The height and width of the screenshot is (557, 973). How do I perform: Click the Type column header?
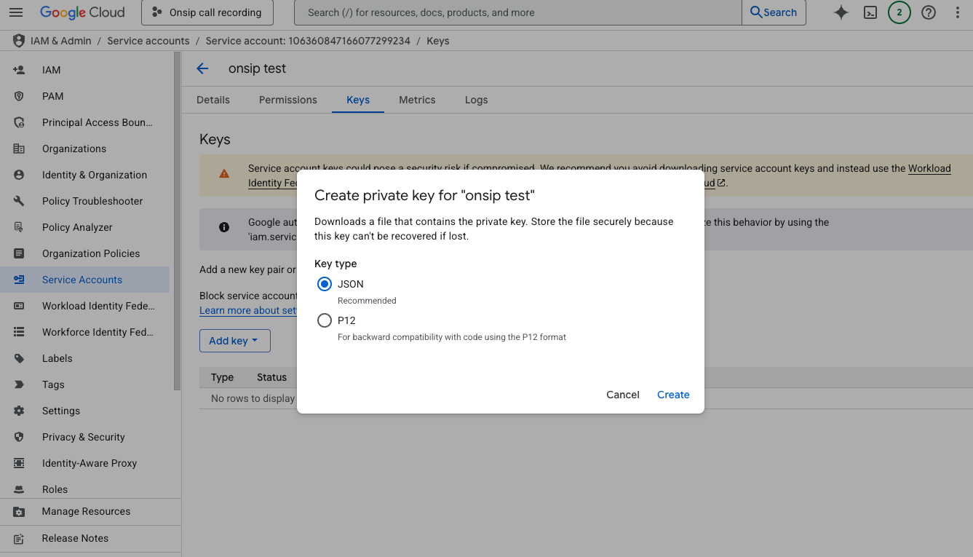point(222,377)
